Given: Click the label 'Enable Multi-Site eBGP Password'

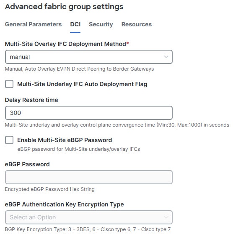Looking at the screenshot, I should click(x=65, y=140).
